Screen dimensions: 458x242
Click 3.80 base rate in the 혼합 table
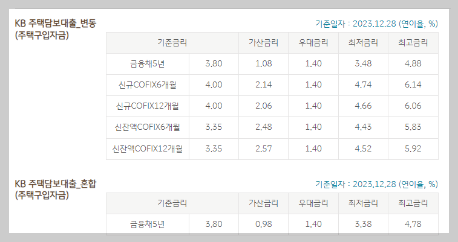pyautogui.click(x=214, y=224)
